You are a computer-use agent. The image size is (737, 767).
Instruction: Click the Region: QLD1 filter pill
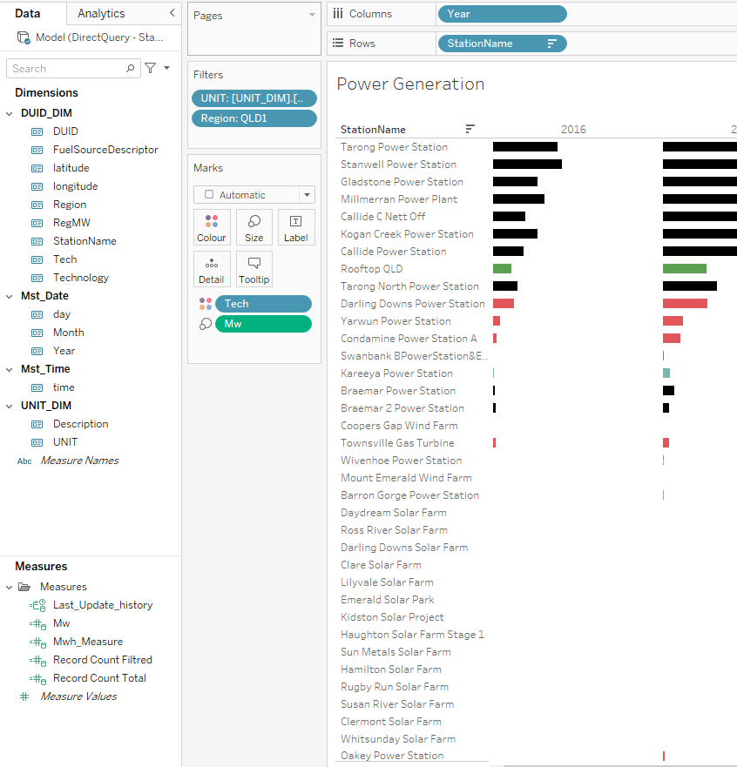click(x=254, y=118)
